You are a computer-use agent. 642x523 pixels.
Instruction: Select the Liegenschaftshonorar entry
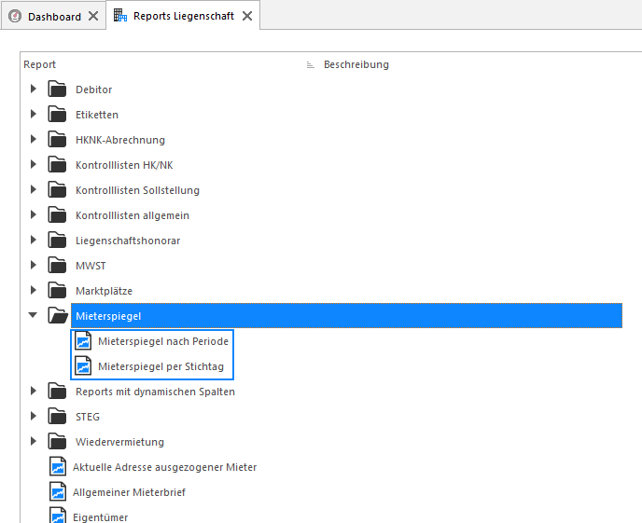pos(128,241)
